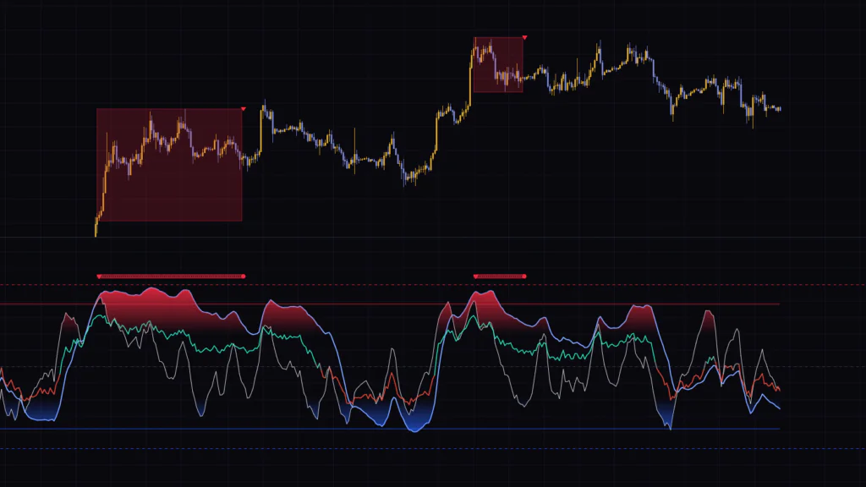Click the solid blue oversold level line
Image resolution: width=866 pixels, height=487 pixels.
(x=390, y=429)
